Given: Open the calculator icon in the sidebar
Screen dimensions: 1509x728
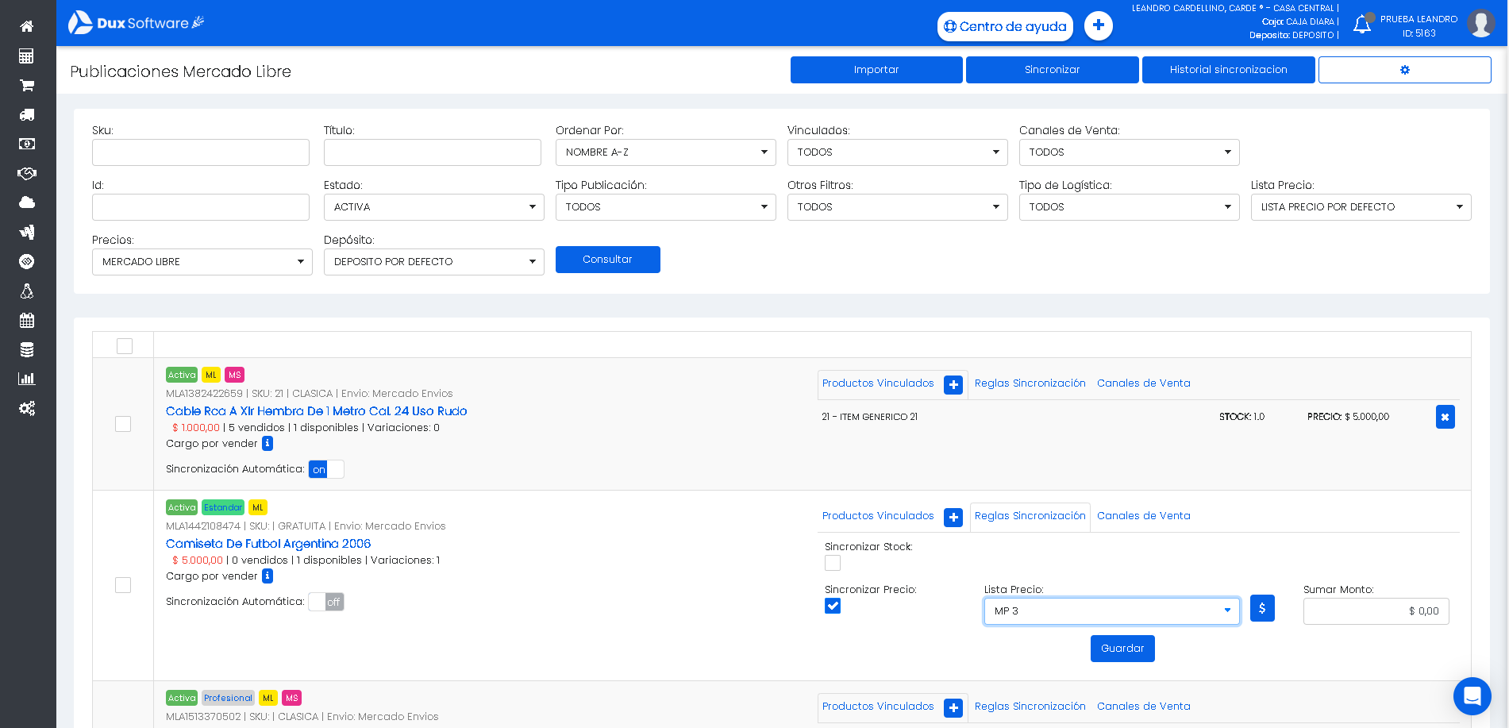Looking at the screenshot, I should pos(27,56).
